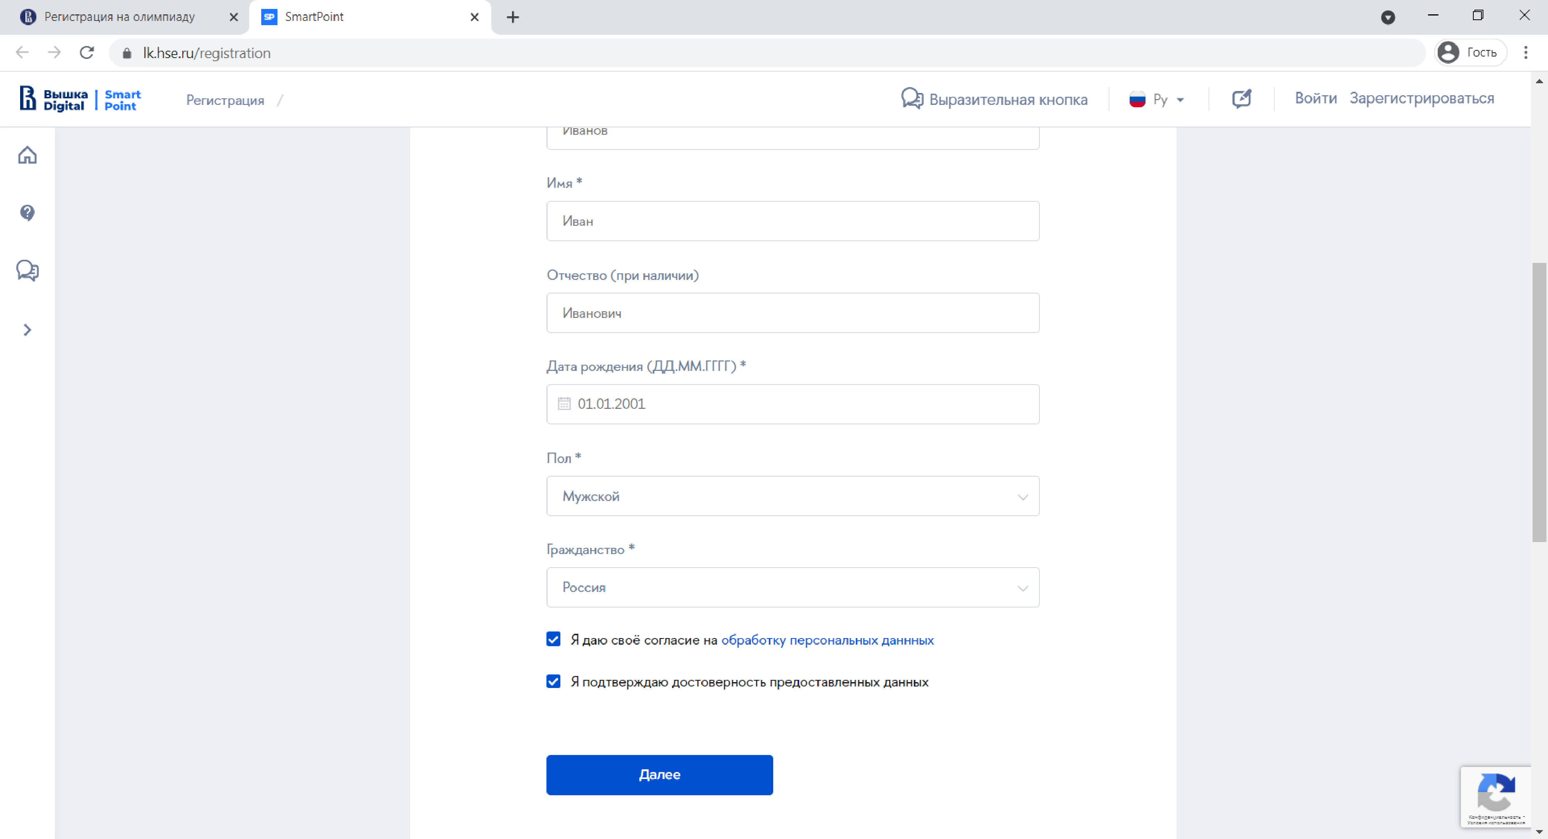Reload the page
This screenshot has width=1548, height=839.
(87, 53)
